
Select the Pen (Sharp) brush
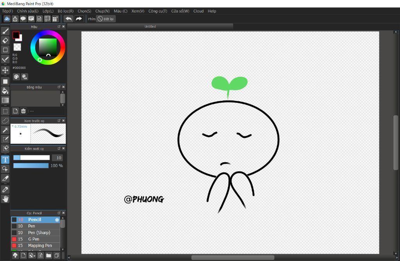(x=36, y=233)
